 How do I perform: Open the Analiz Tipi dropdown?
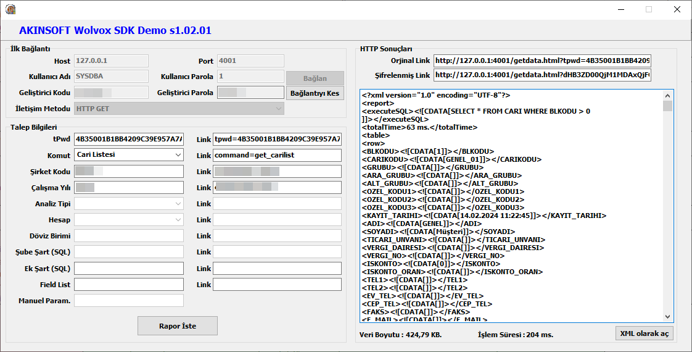[129, 204]
